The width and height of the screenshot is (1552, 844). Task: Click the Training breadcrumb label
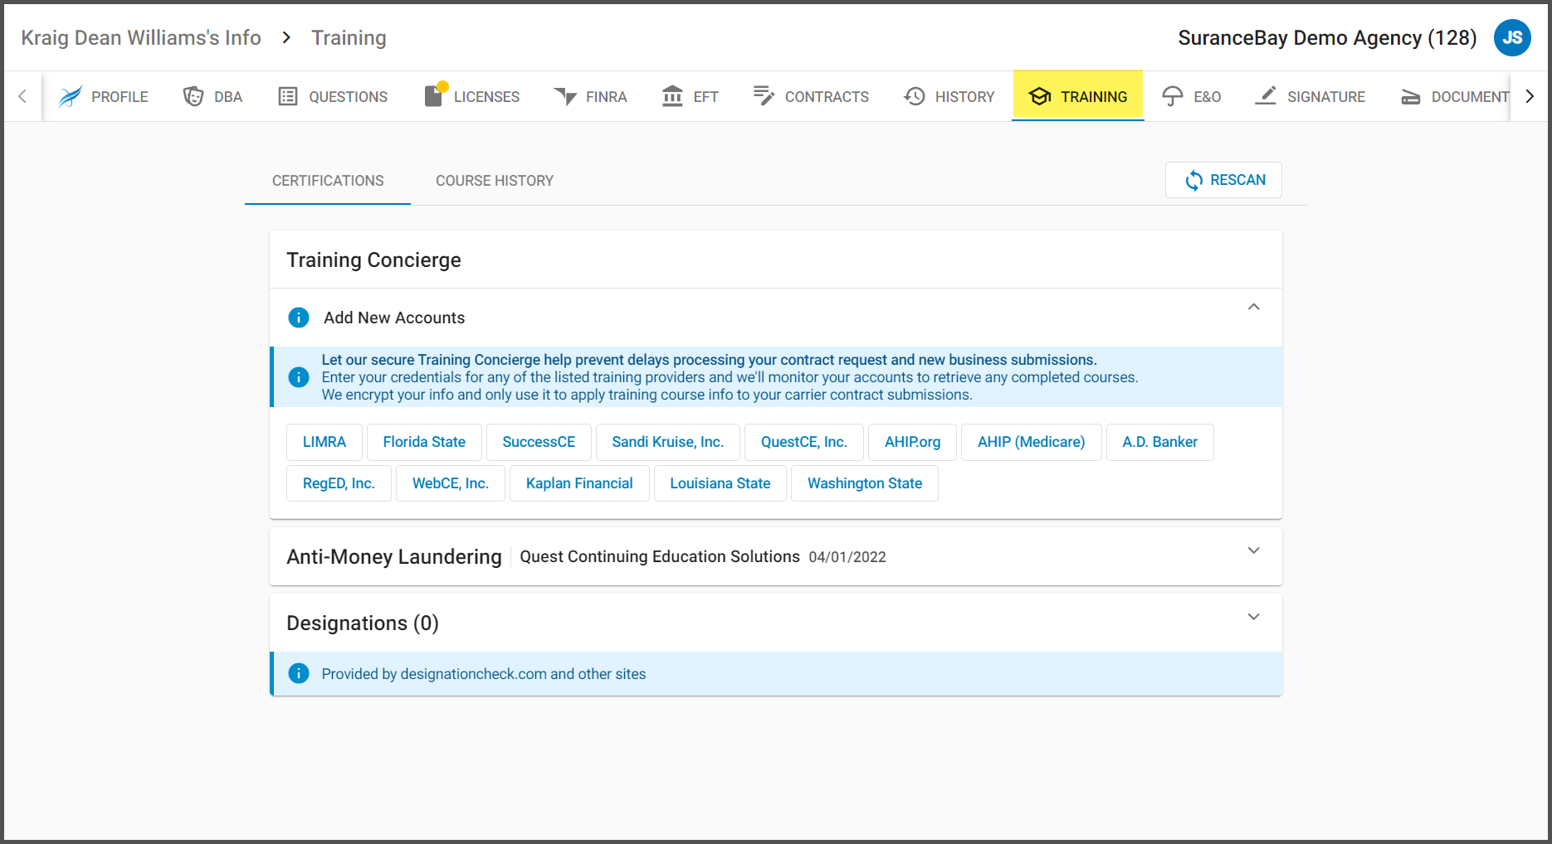click(349, 37)
